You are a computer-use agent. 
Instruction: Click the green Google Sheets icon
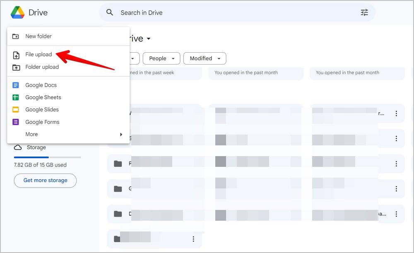[16, 97]
